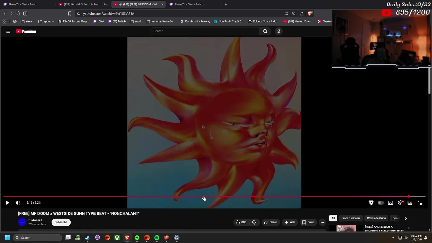The image size is (432, 243).
Task: Open zoom magnifier in address bar
Action: [294, 13]
